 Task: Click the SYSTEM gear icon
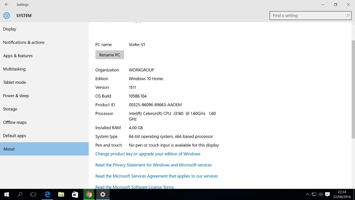(7, 15)
